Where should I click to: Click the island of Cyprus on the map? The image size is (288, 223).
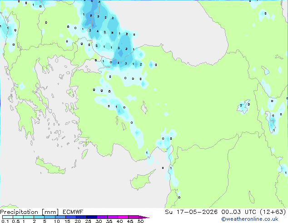pos(140,181)
